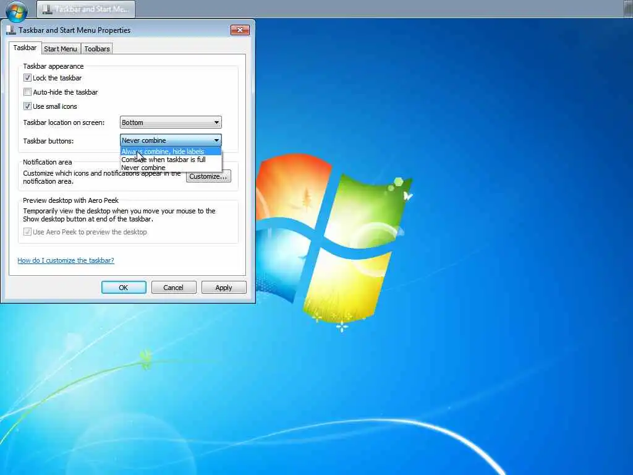Viewport: 633px width, 475px height.
Task: Collapse the Taskbar buttons dropdown
Action: tap(171, 140)
